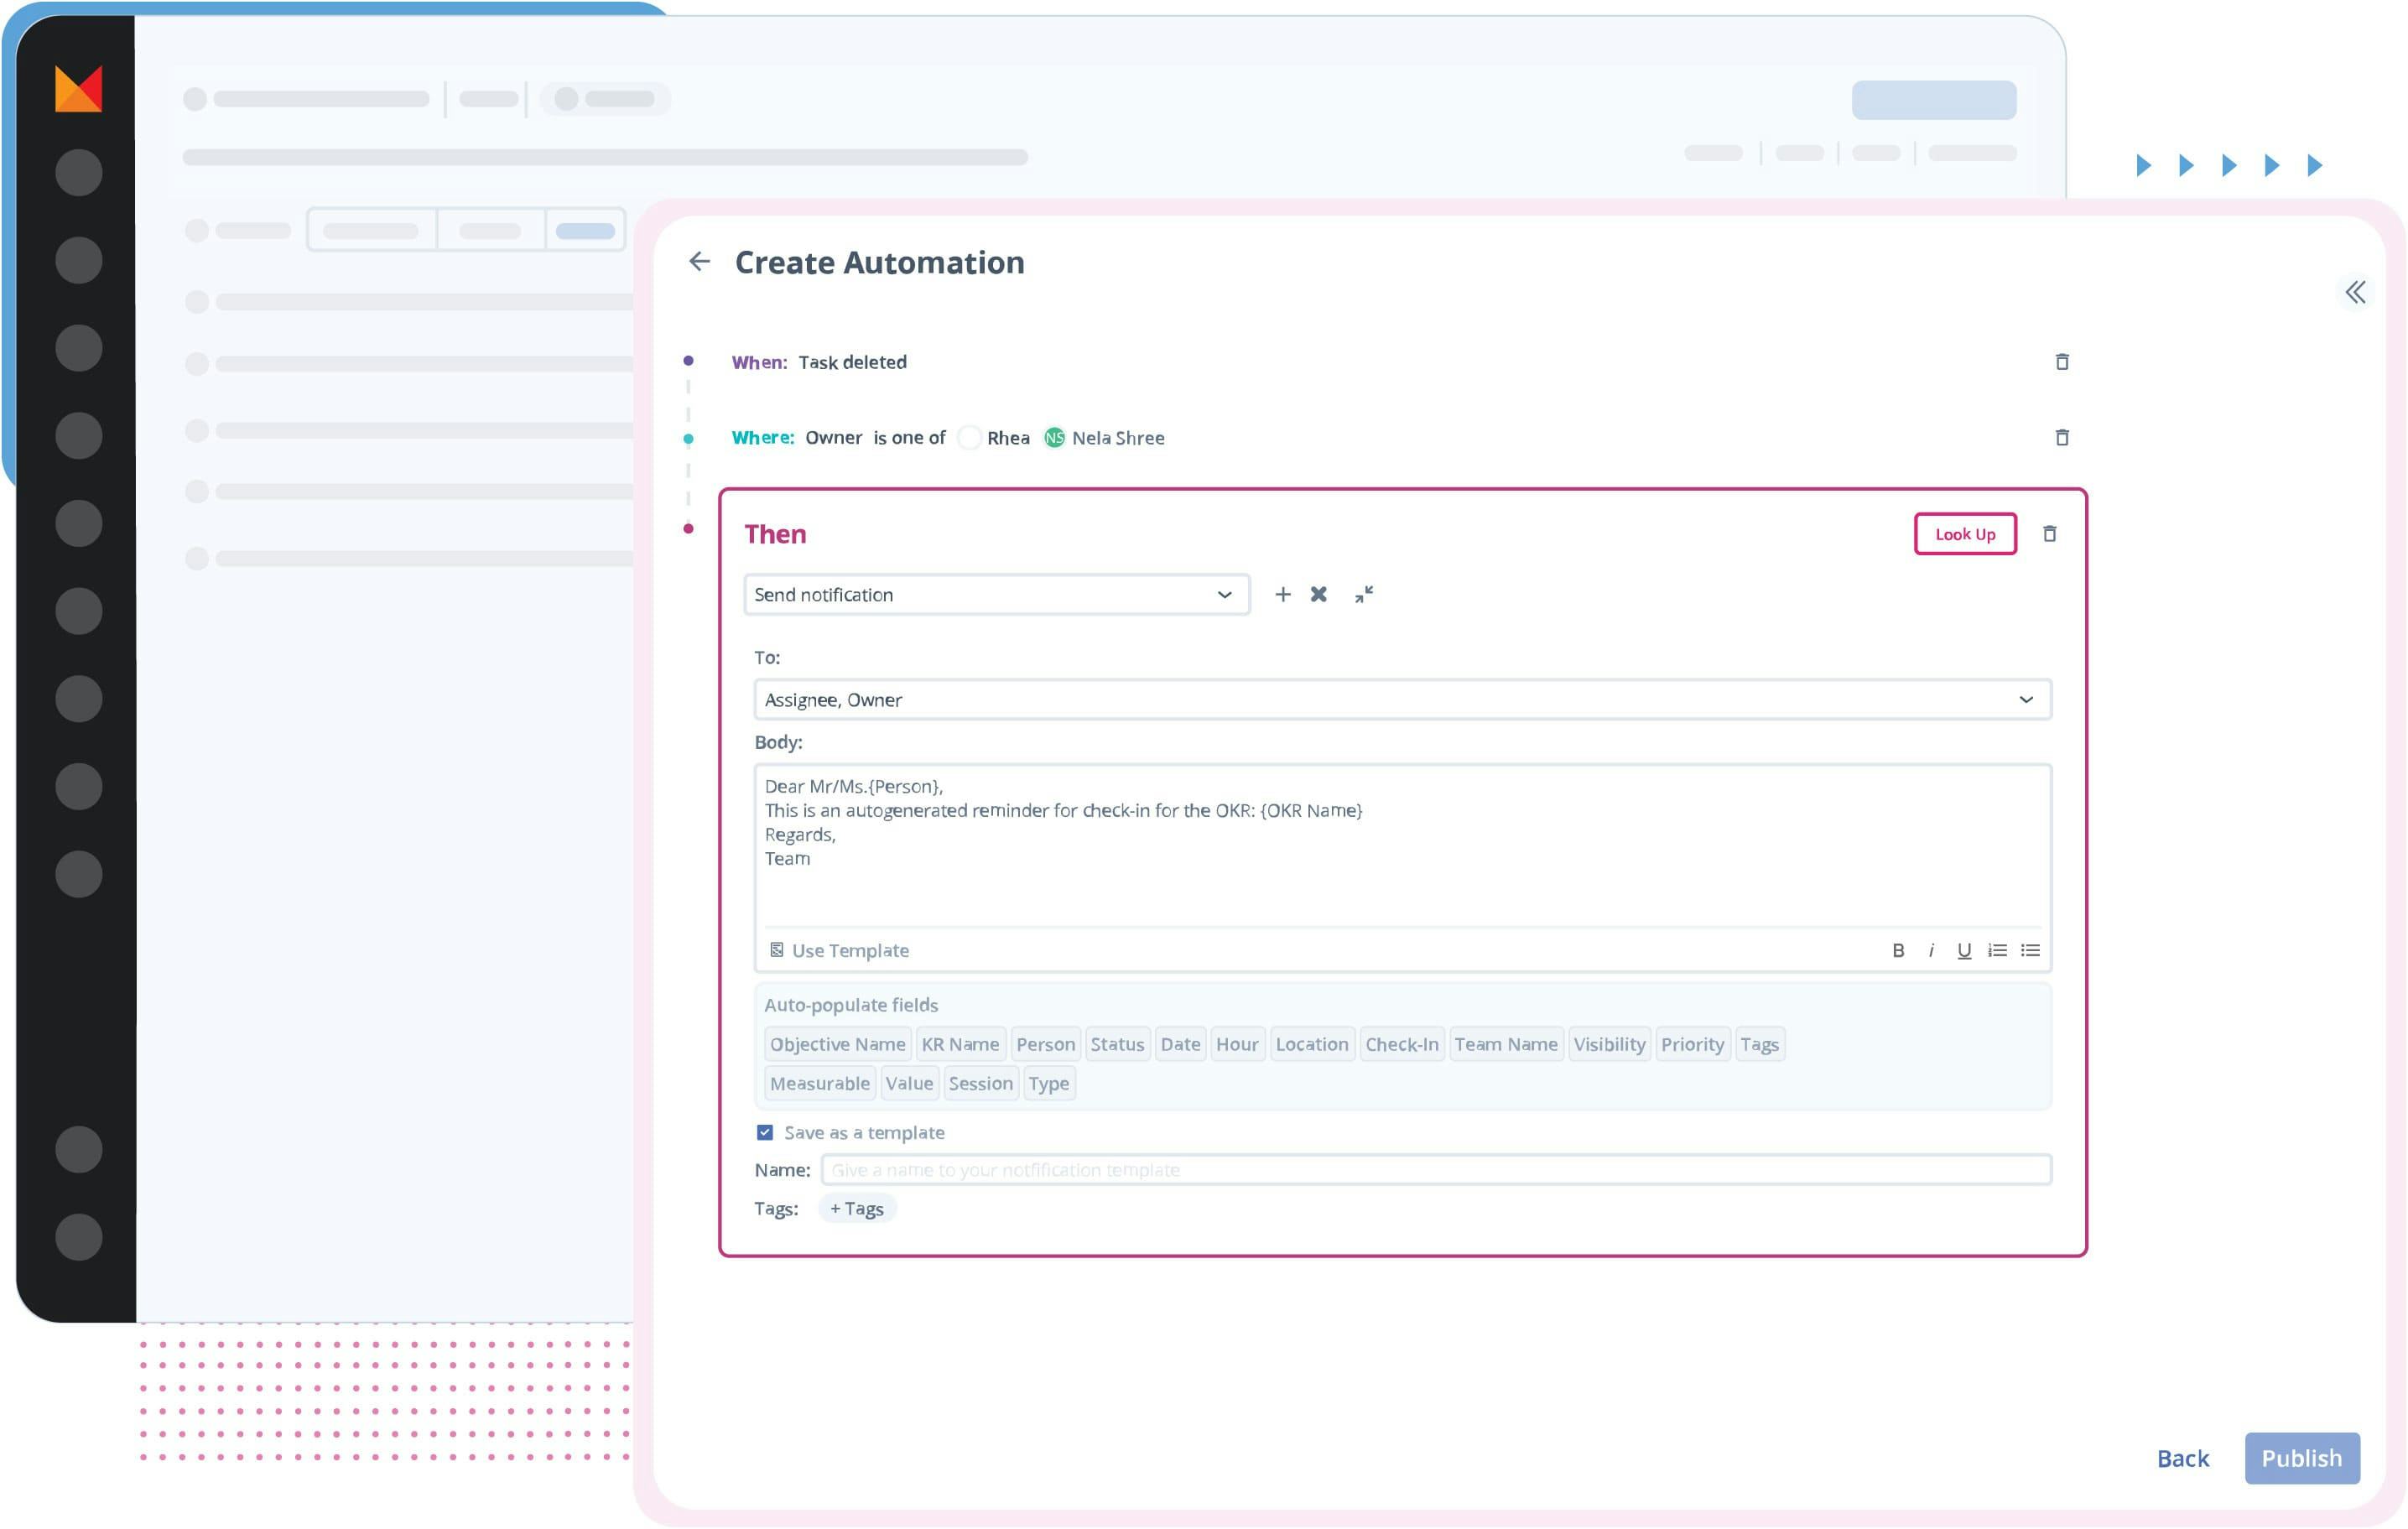Remove the Send notification action with X
2408x1529 pixels.
coord(1318,595)
